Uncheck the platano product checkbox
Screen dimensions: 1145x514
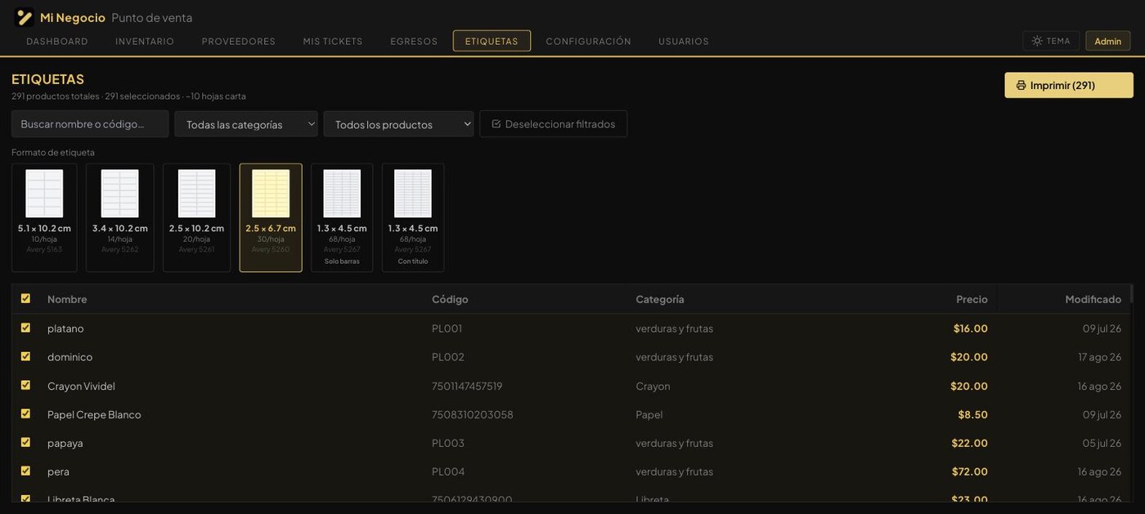pos(25,328)
